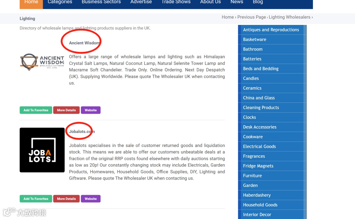This screenshot has height=219, width=355.
Task: Open the Jobalots.com listing title
Action: [82, 131]
